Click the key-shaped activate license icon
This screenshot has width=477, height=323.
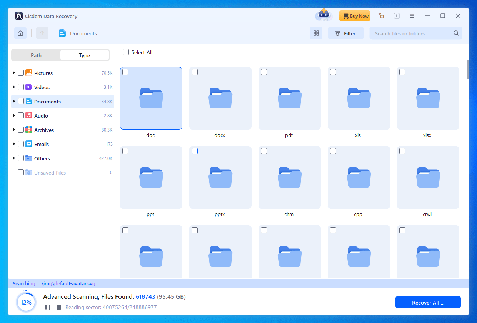[381, 16]
